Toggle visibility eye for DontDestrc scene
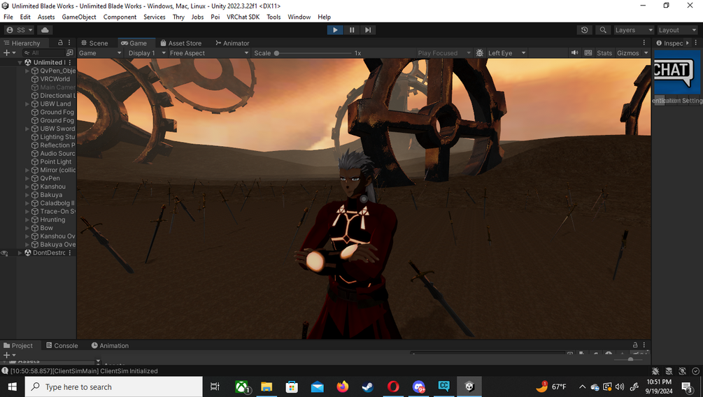The width and height of the screenshot is (703, 397). 4,253
